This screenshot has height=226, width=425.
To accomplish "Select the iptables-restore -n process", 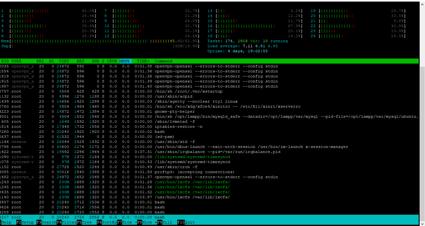I will tap(209, 127).
